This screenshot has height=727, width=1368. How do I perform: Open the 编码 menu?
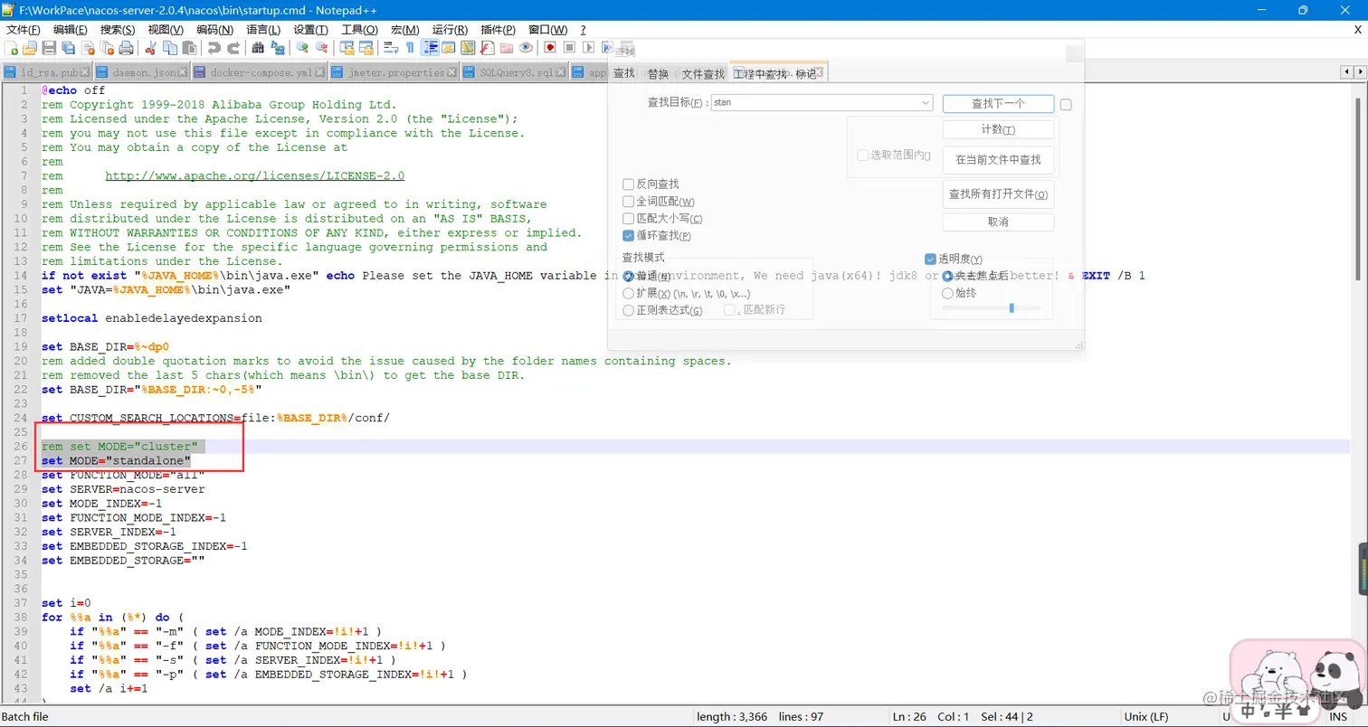click(x=214, y=30)
